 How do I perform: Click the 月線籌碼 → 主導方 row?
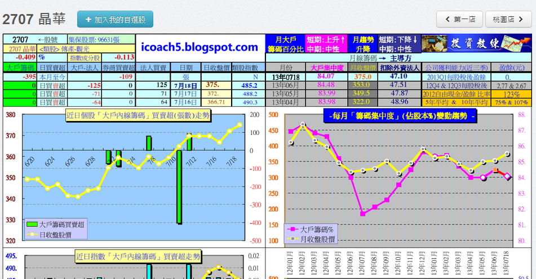(398, 58)
